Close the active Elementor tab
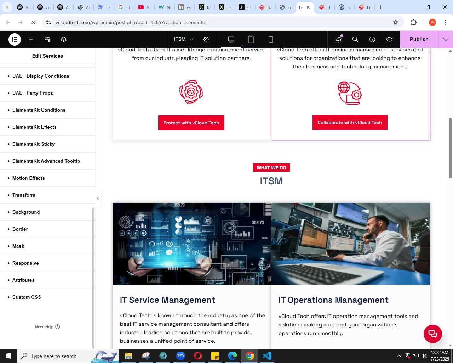Viewport: 453px width, 363px height. coord(308,7)
